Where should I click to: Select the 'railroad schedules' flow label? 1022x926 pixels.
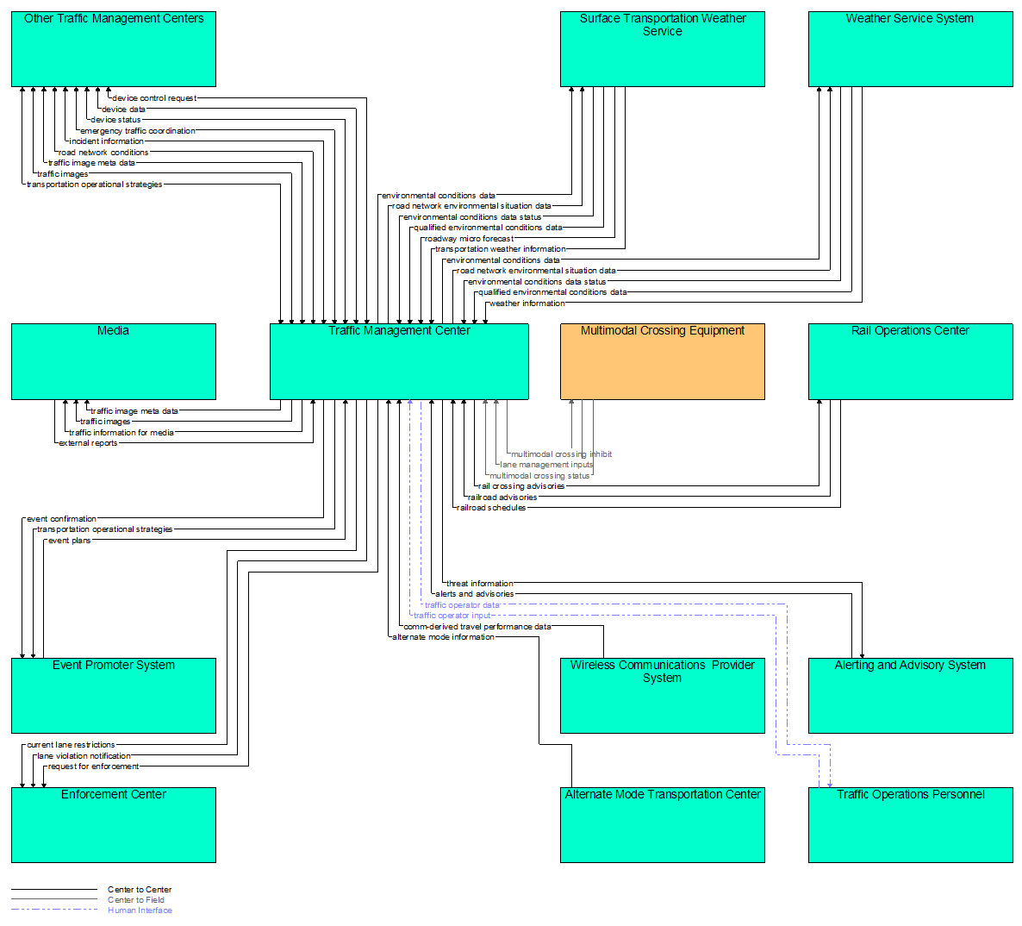click(491, 508)
